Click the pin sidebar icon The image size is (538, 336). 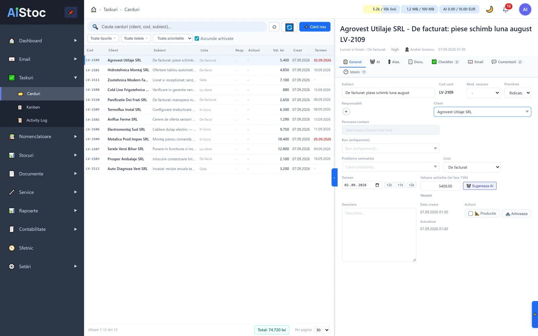click(71, 12)
